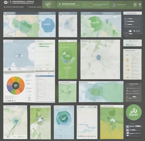The image size is (145, 141).
Task: Click the yellow-green oval icon in the green header
Action: [90, 5]
